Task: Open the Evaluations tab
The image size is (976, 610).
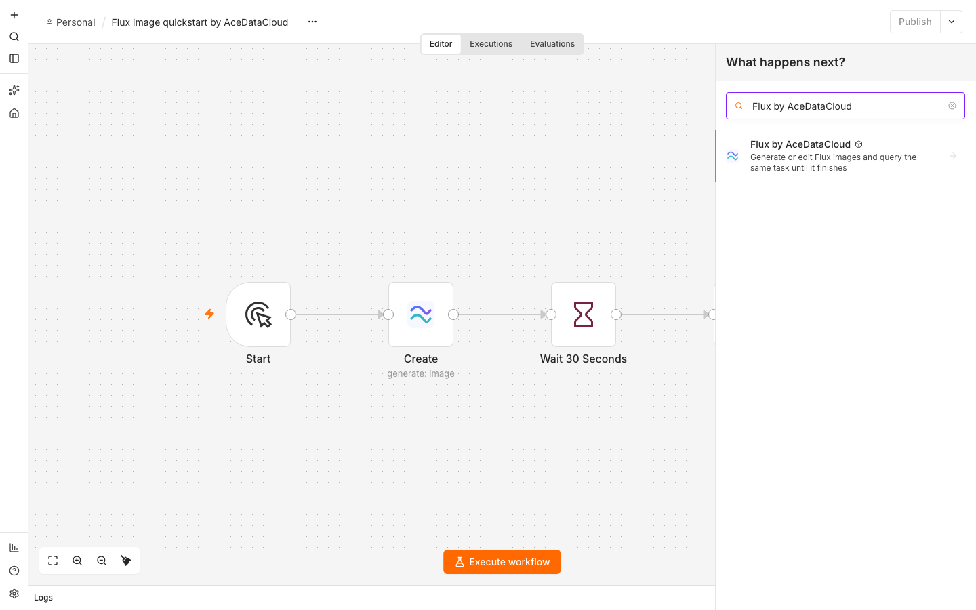Action: coord(552,44)
